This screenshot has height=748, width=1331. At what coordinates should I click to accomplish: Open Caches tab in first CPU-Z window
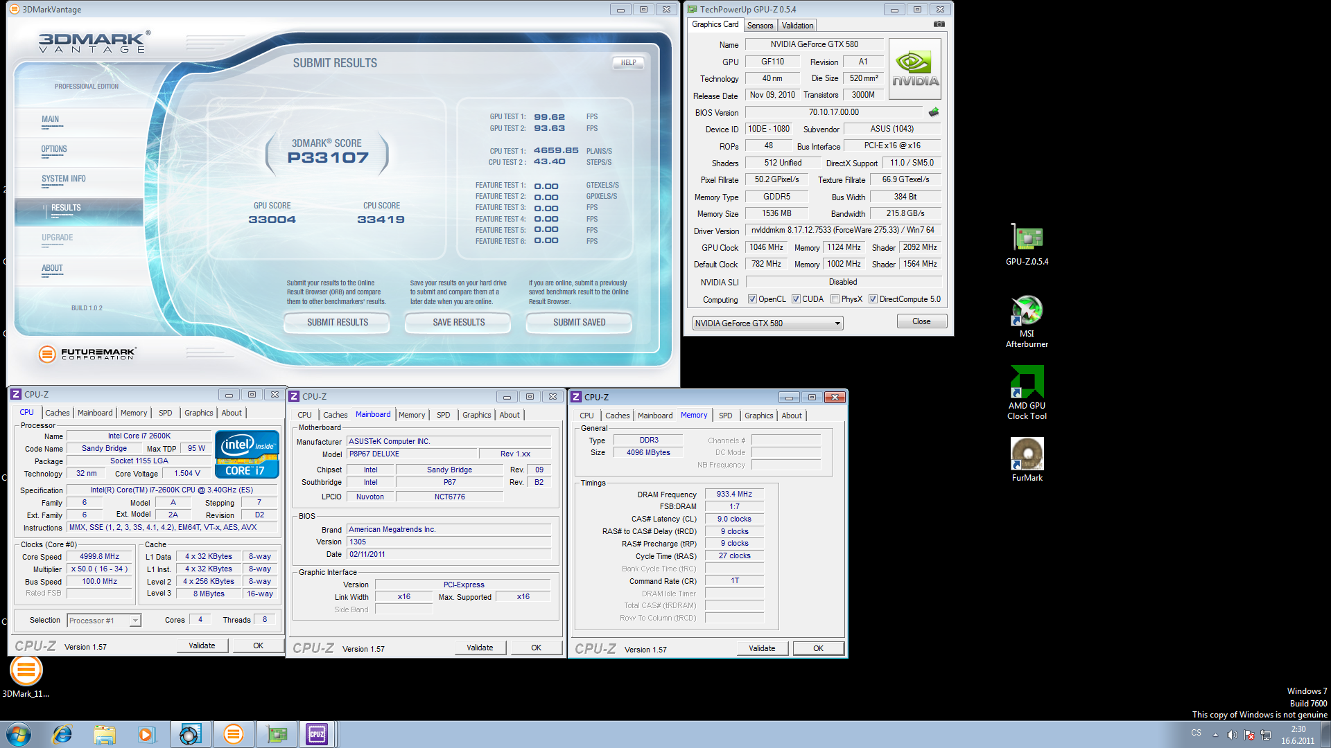tap(57, 413)
